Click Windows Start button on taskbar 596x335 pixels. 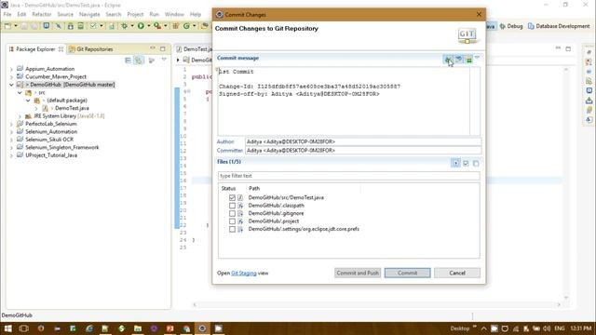[x=7, y=328]
